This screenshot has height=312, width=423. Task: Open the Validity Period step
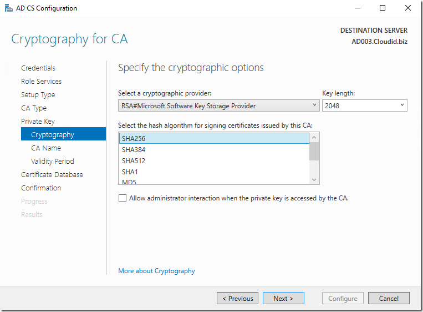coord(53,162)
